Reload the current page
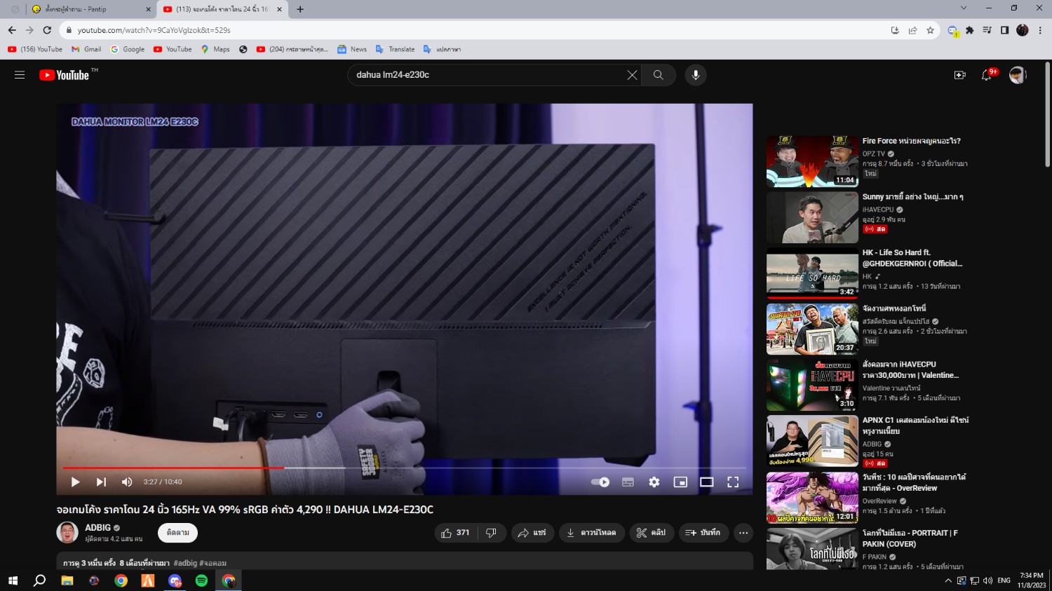The image size is (1052, 591). [47, 30]
